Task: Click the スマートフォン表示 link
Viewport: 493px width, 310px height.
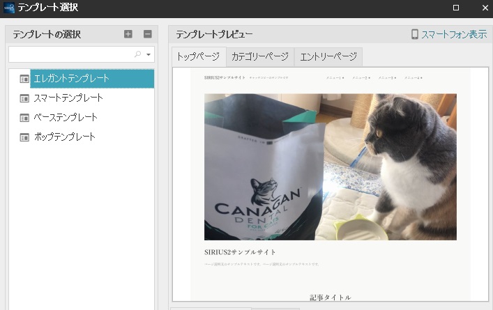Action: (x=454, y=34)
